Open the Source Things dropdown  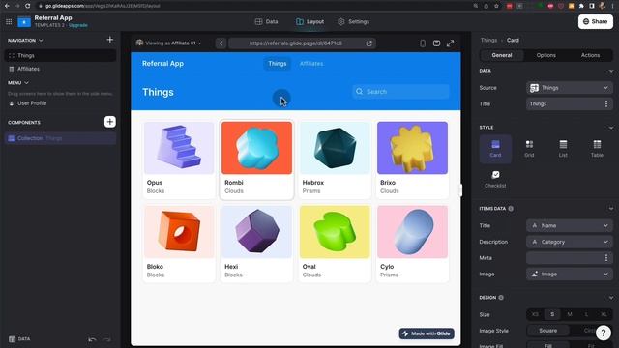click(x=570, y=88)
